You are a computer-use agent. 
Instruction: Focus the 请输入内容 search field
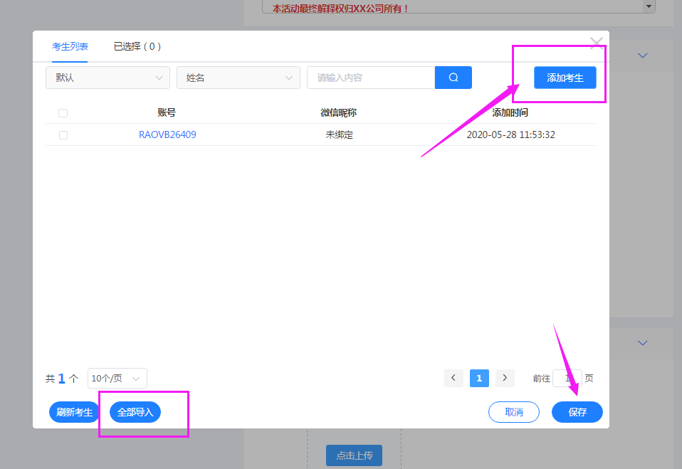pyautogui.click(x=371, y=78)
